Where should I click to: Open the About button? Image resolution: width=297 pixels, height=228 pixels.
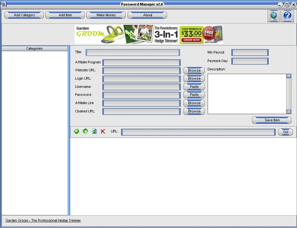(147, 15)
